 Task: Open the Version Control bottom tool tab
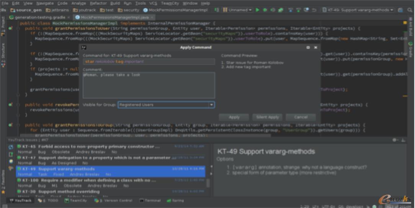click(x=113, y=201)
